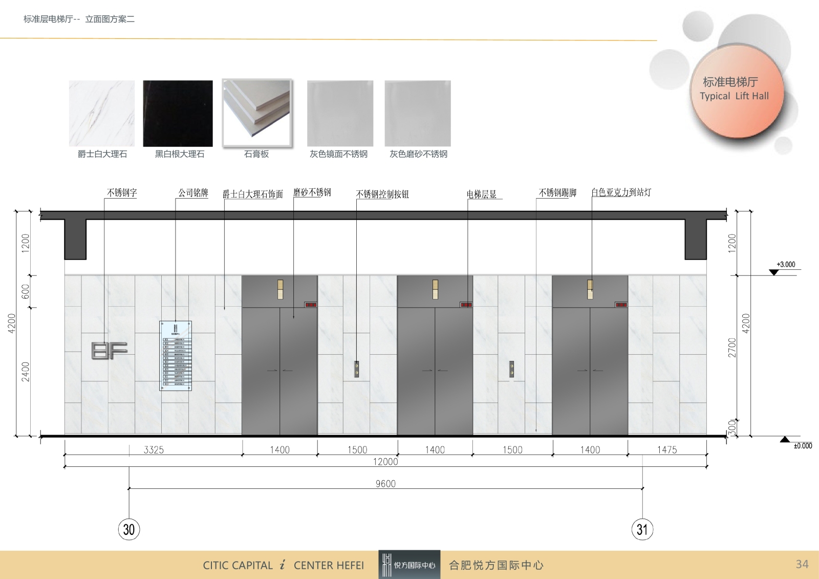The image size is (819, 579).
Task: Click the 合肥悦方国际中心 footer text
Action: (496, 565)
